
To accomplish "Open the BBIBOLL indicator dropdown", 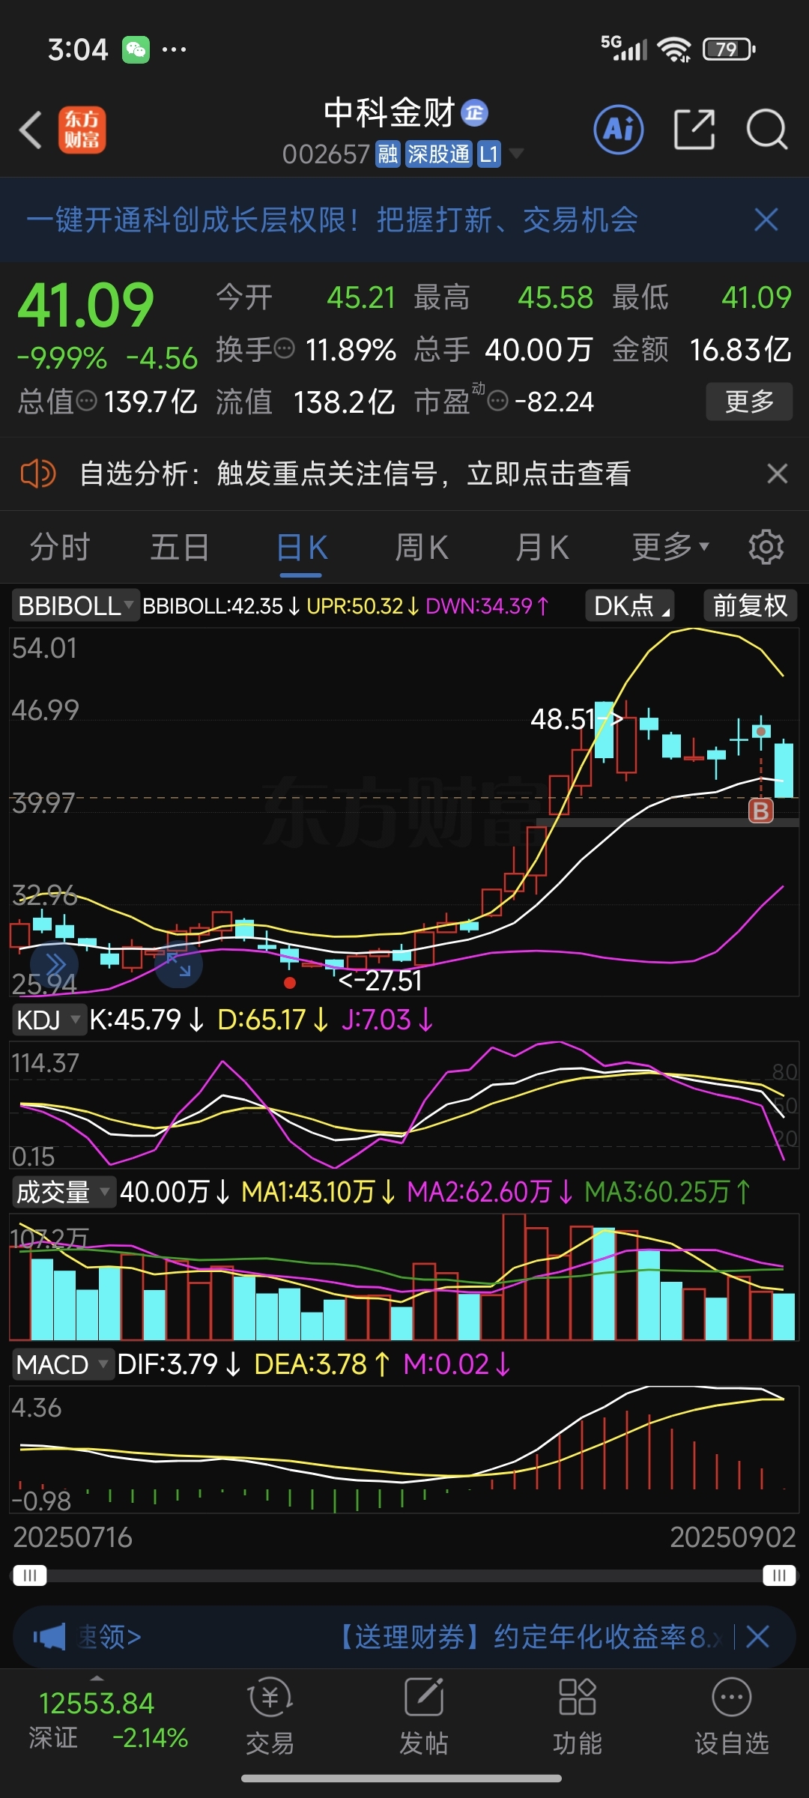I will click(x=75, y=605).
